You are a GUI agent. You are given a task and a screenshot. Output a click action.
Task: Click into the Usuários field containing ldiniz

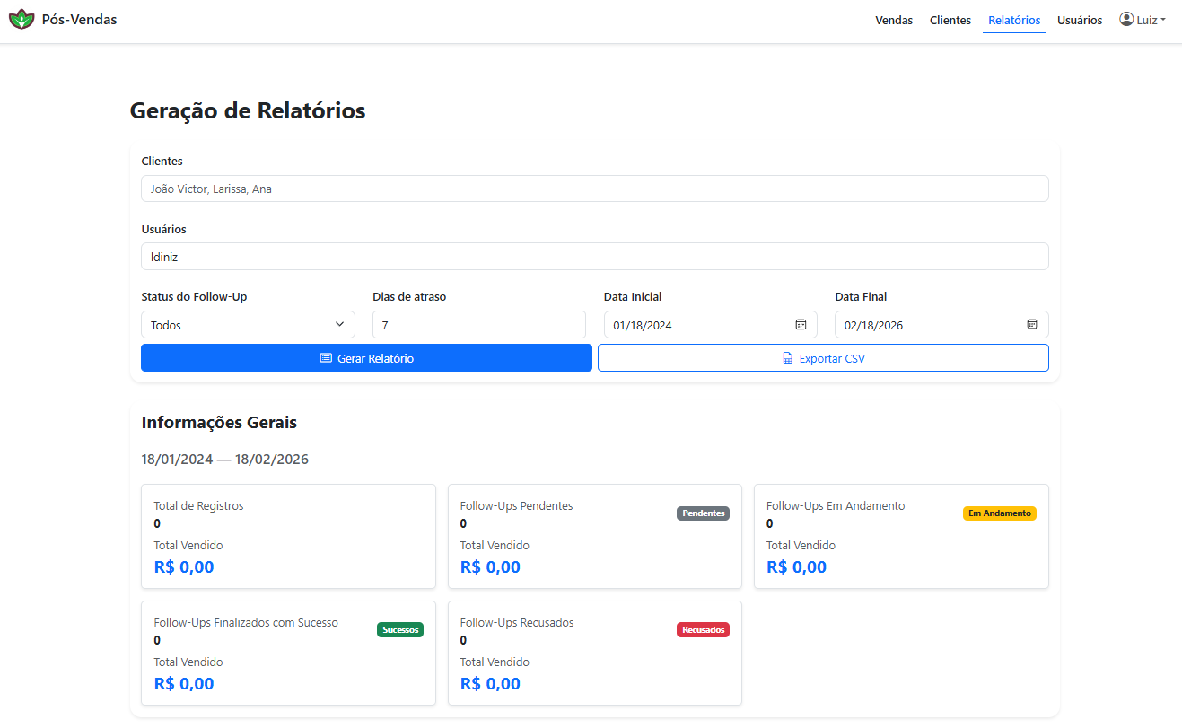click(594, 257)
